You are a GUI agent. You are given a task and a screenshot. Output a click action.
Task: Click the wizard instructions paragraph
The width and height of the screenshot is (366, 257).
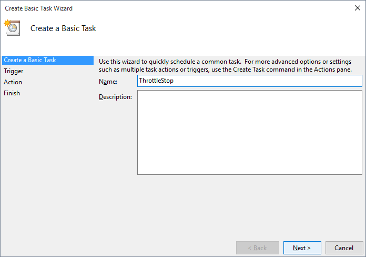[225, 65]
